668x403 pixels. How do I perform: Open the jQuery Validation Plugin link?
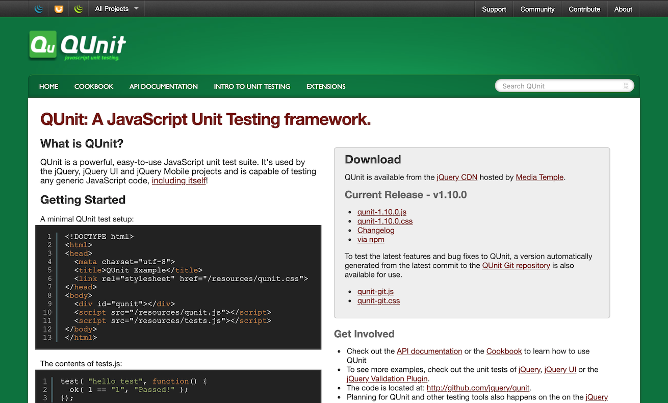point(387,379)
